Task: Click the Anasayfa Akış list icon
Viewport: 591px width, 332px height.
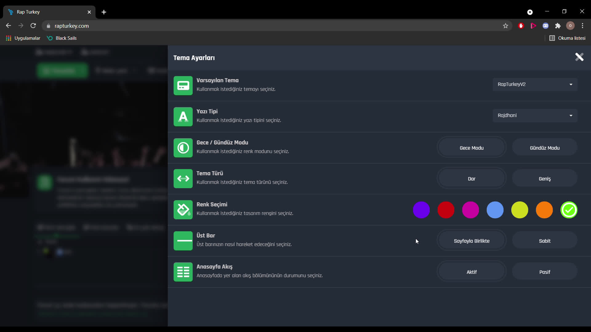Action: (183, 272)
